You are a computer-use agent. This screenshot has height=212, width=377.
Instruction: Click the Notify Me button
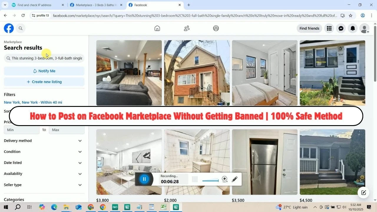[x=44, y=71]
